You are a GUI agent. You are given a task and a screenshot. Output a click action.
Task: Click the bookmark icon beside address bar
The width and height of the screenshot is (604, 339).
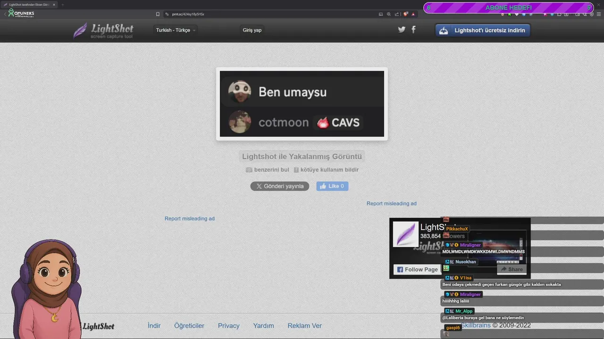click(158, 14)
